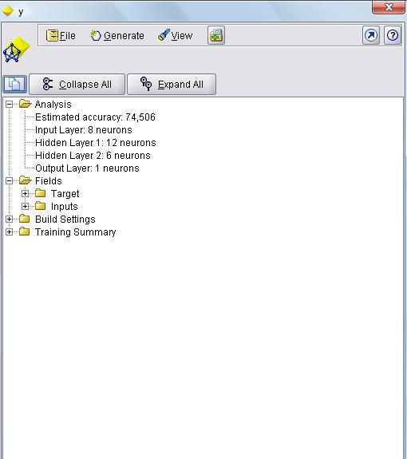Select the Analysis folder icon

click(25, 104)
